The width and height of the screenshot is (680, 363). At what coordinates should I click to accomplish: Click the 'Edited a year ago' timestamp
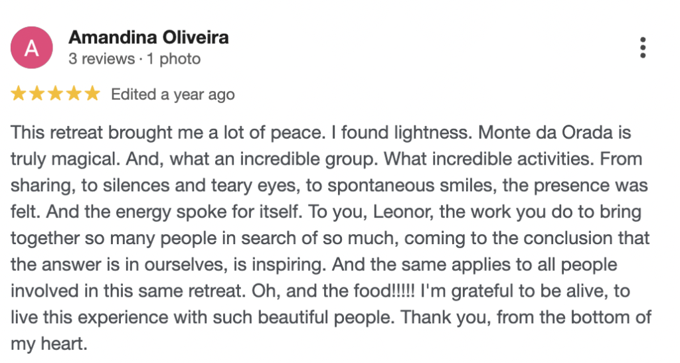pyautogui.click(x=173, y=95)
